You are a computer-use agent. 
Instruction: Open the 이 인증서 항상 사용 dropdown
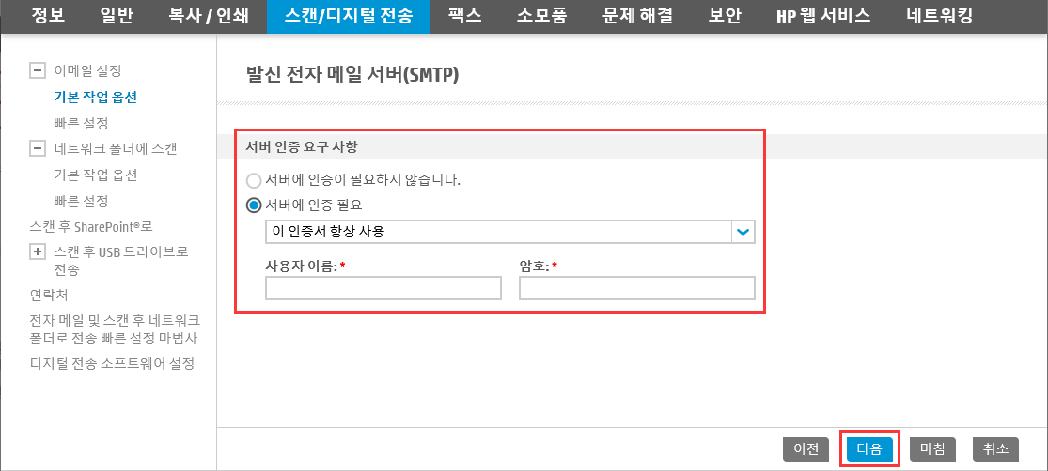pos(510,232)
